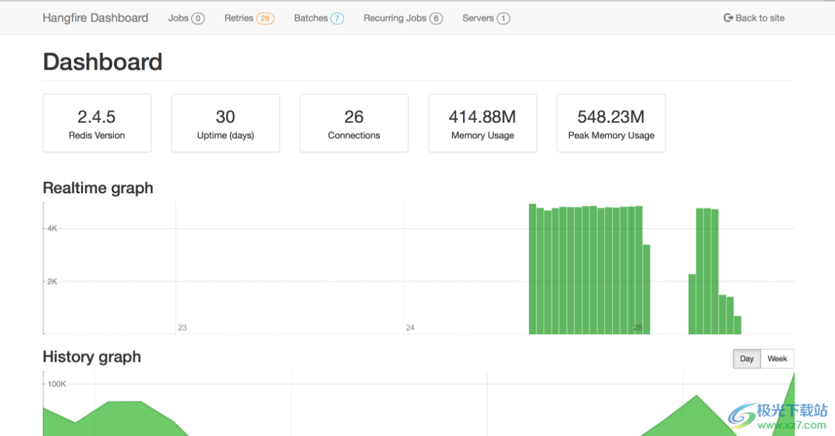Viewport: 835px width, 436px height.
Task: Click the Dashboard page heading
Action: coord(103,62)
